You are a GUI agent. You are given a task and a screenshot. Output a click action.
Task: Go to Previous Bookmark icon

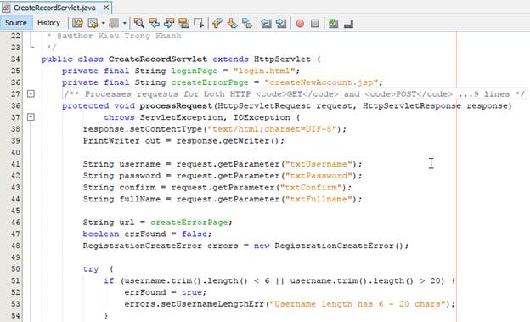[x=217, y=23]
